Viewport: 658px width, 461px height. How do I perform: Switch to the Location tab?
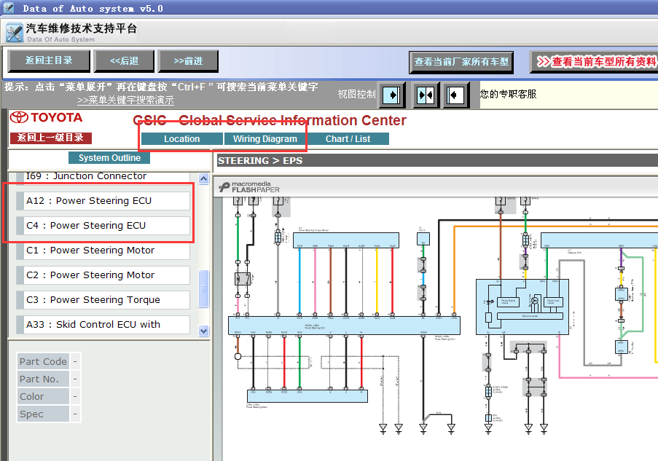pos(181,139)
